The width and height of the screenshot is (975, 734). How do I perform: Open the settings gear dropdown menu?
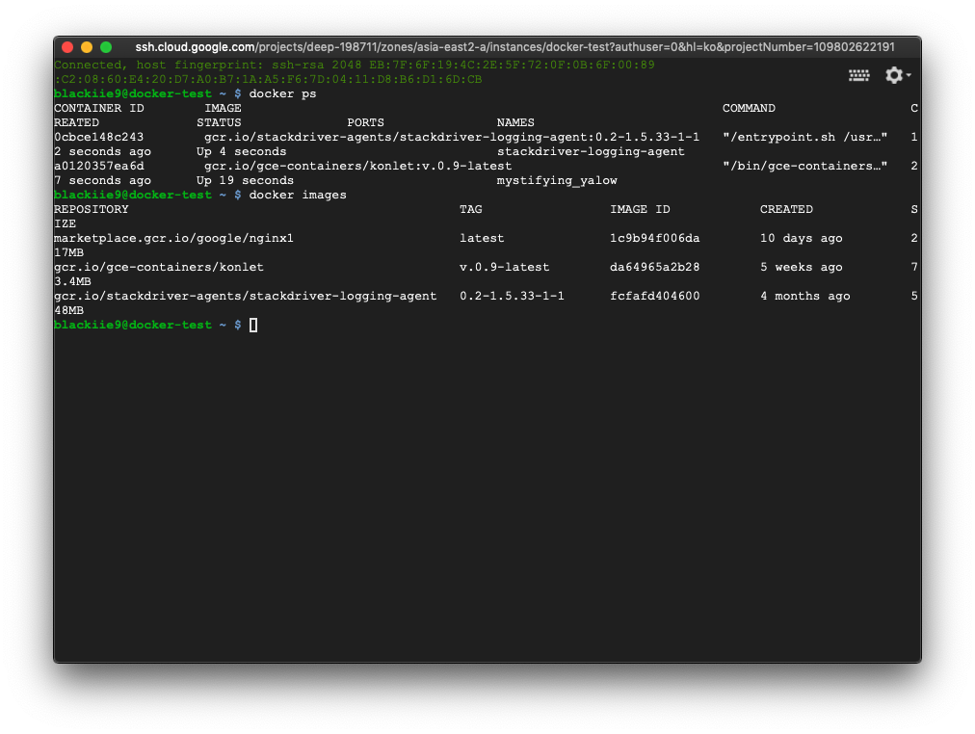897,75
